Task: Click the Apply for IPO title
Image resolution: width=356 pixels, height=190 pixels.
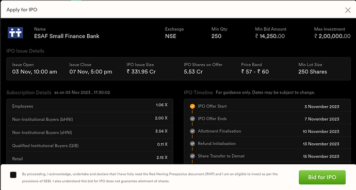Action: 22,10
